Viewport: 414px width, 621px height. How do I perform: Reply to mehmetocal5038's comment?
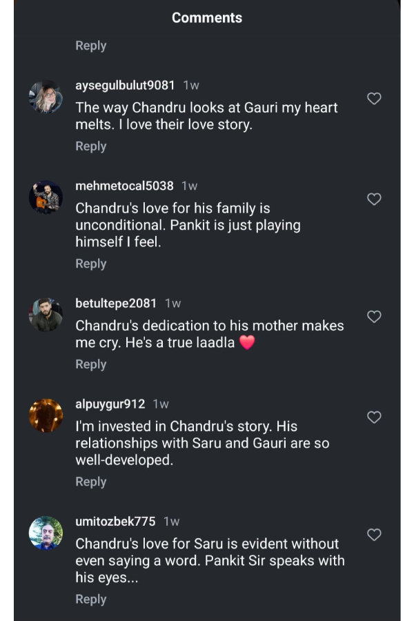pyautogui.click(x=90, y=264)
